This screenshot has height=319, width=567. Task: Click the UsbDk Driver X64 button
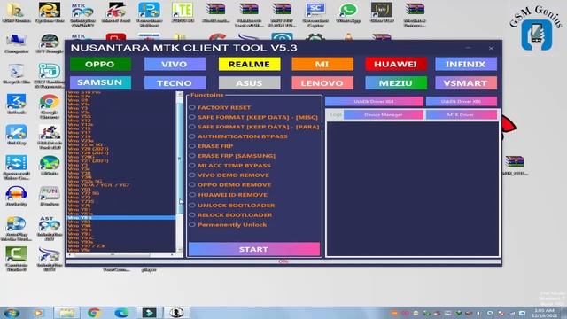point(374,102)
